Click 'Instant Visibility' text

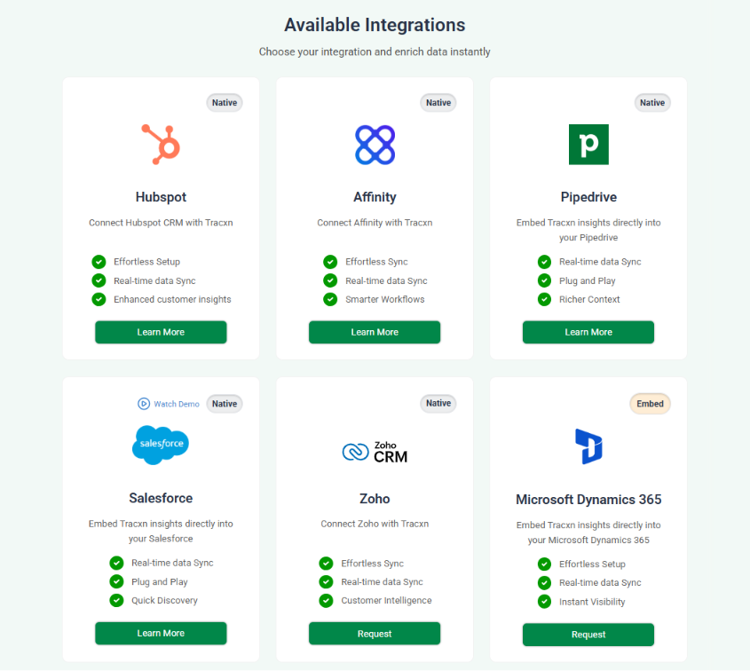tap(592, 602)
